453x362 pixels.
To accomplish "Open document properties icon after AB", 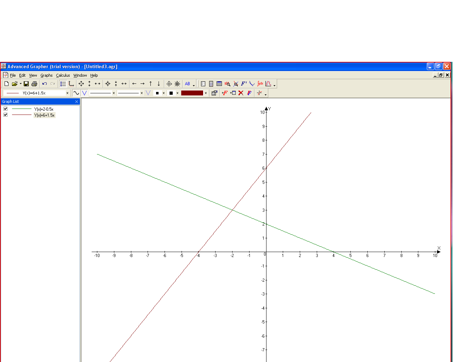I will 203,84.
